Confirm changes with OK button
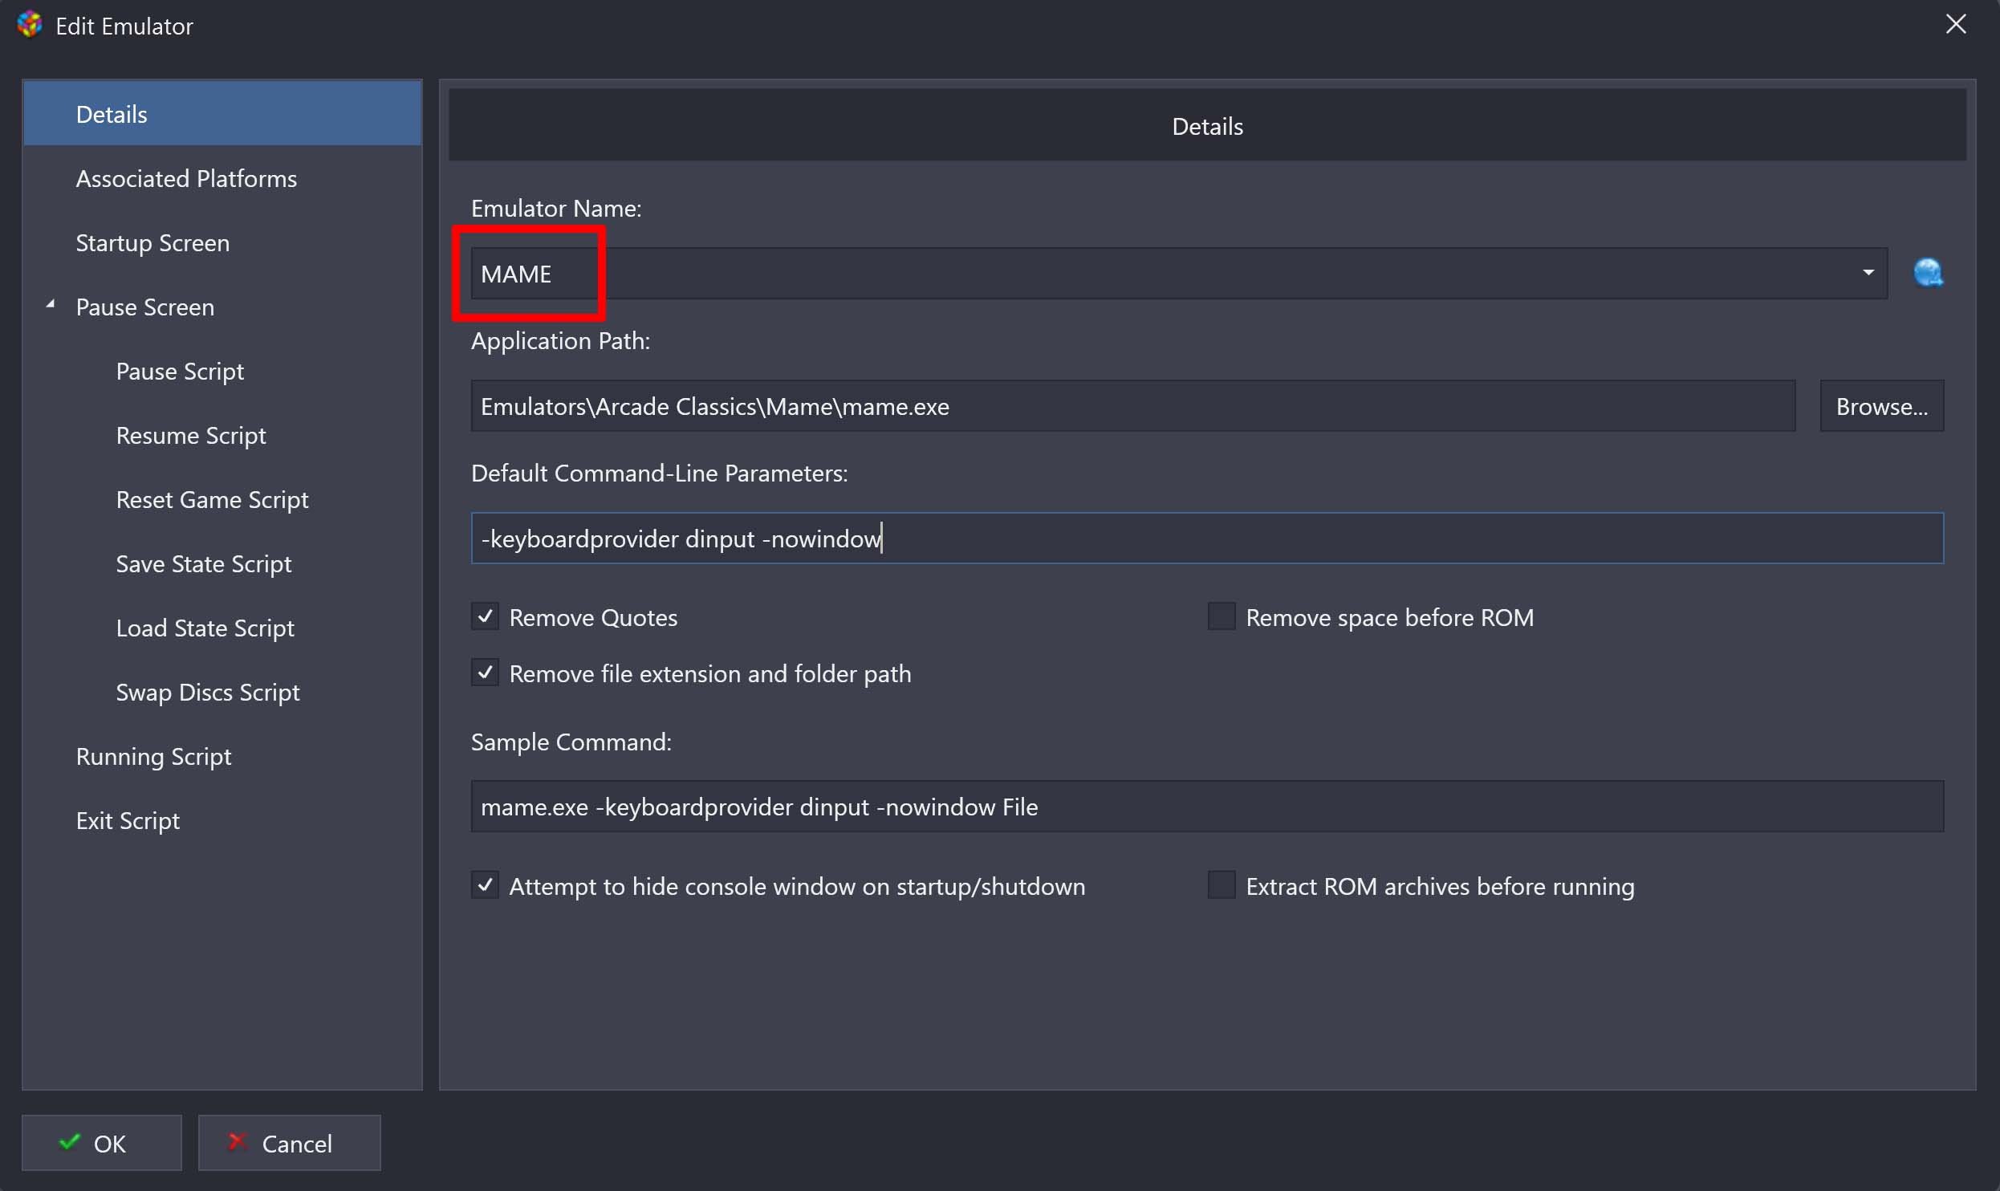Screen dimensions: 2000x1191 (x=102, y=1143)
